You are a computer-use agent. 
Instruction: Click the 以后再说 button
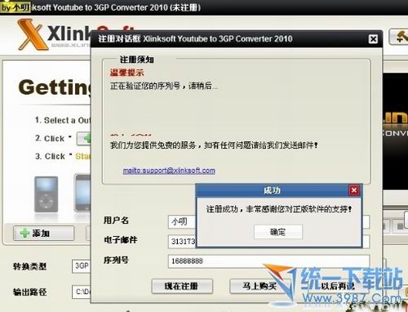click(338, 286)
